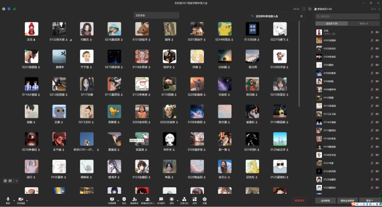Expand the share screen options arrow
This screenshot has width=382, height=207.
pyautogui.click(x=118, y=200)
